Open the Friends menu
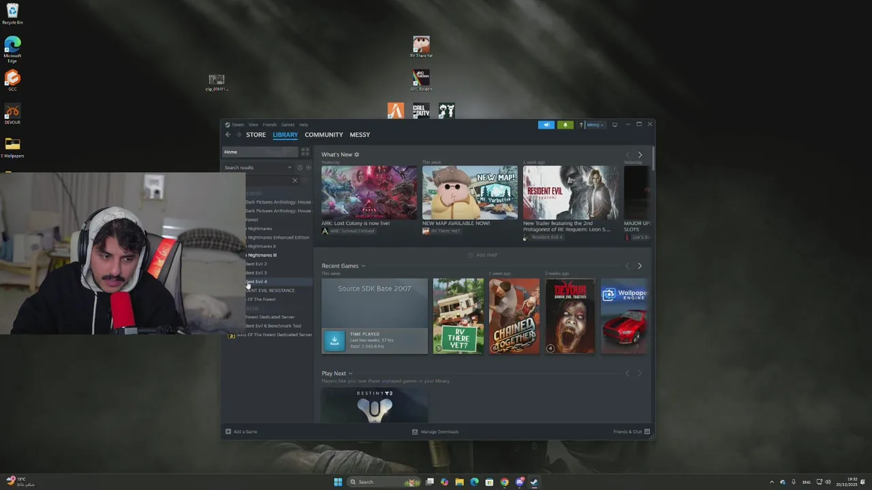 pyautogui.click(x=270, y=125)
